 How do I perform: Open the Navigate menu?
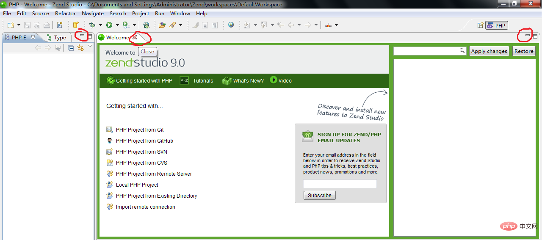93,13
